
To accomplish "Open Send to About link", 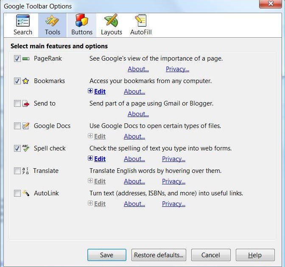I will [138, 114].
